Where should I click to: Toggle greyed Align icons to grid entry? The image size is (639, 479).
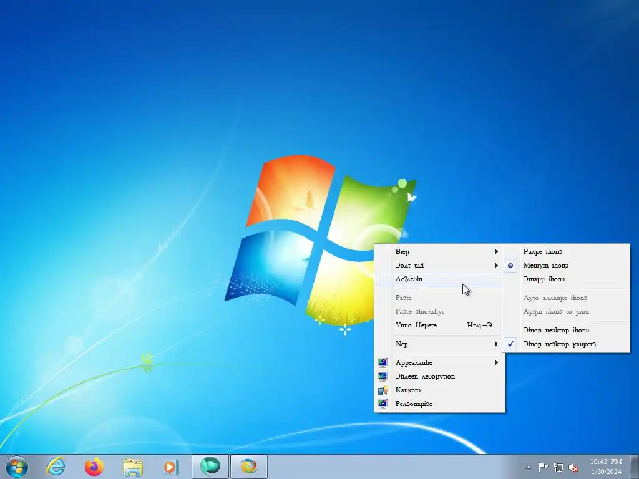pyautogui.click(x=566, y=312)
